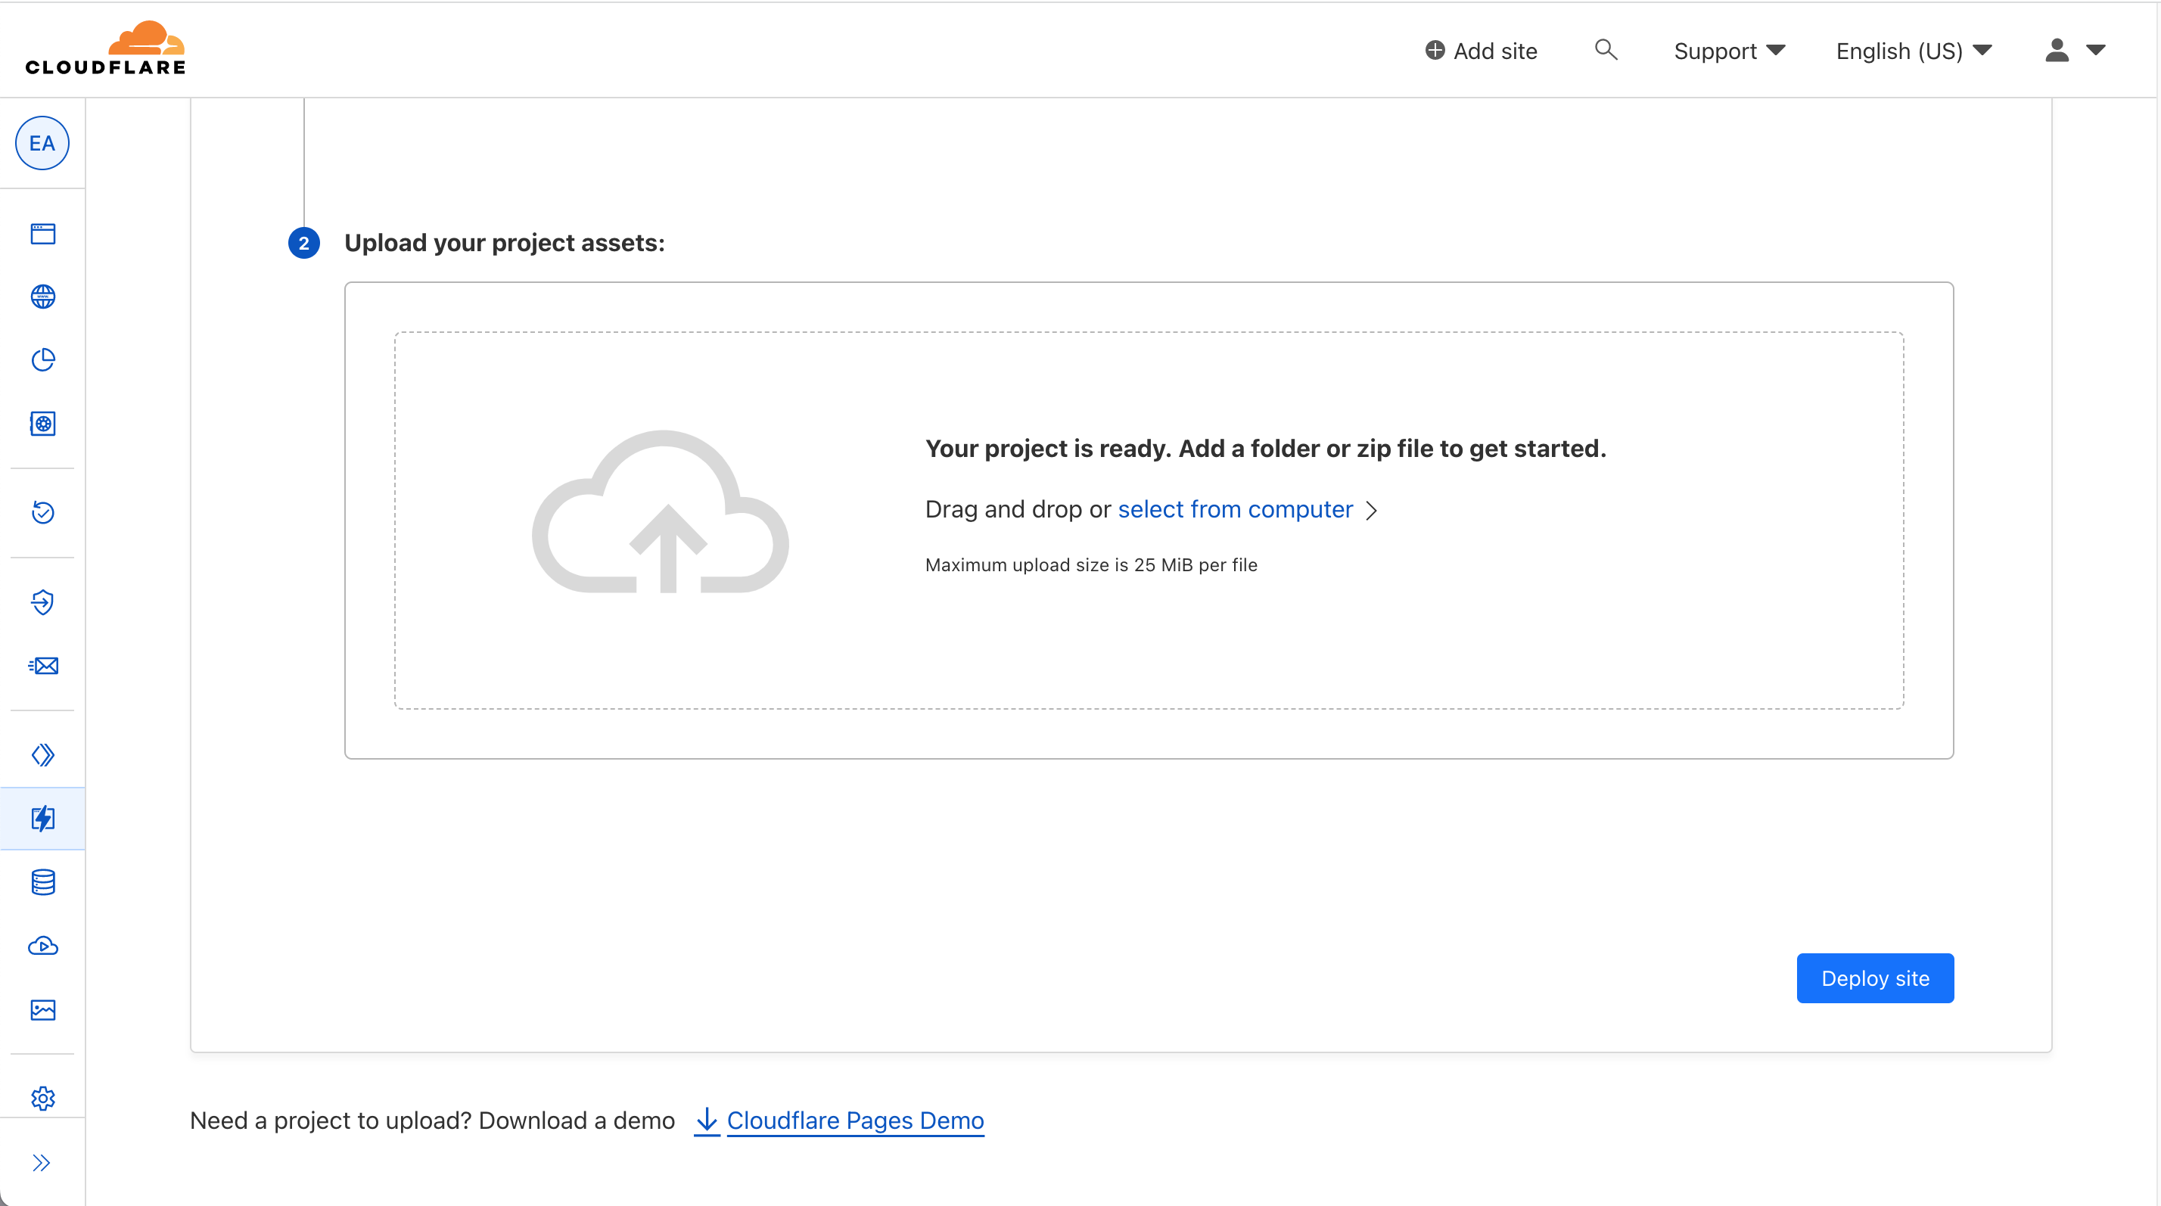Click the search magnifier icon
Image resolution: width=2161 pixels, height=1206 pixels.
coord(1606,49)
